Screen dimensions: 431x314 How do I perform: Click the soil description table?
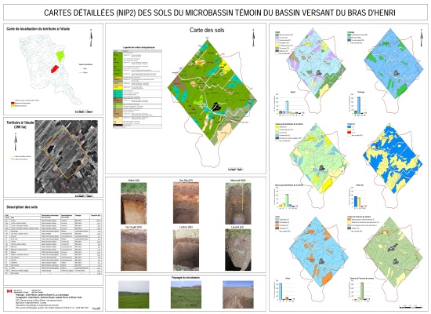[x=53, y=244]
